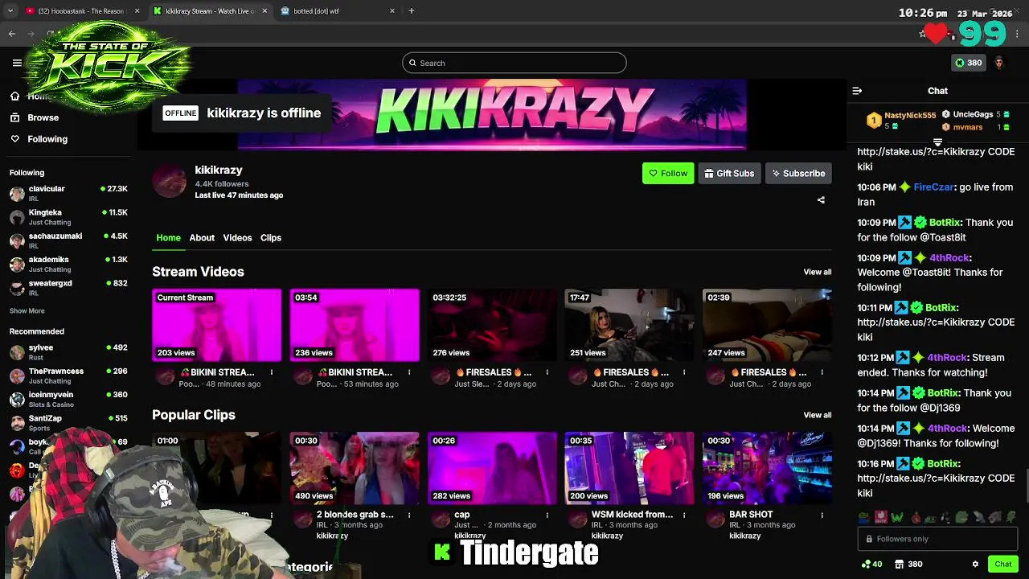Screen dimensions: 1029x579
Task: Open sachauzumaki channel in Following list
Action: [68, 240]
